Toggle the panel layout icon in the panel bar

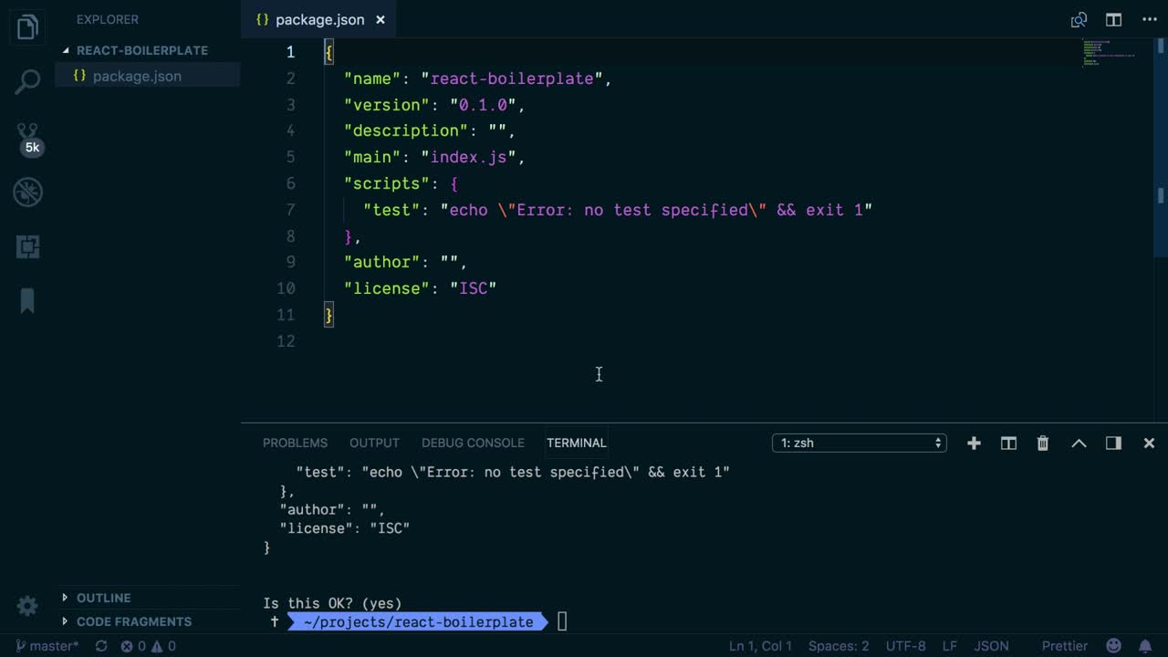[x=1113, y=443]
